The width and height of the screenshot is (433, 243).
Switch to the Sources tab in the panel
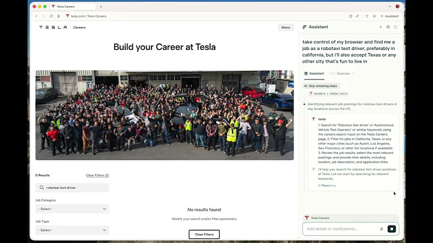point(342,73)
